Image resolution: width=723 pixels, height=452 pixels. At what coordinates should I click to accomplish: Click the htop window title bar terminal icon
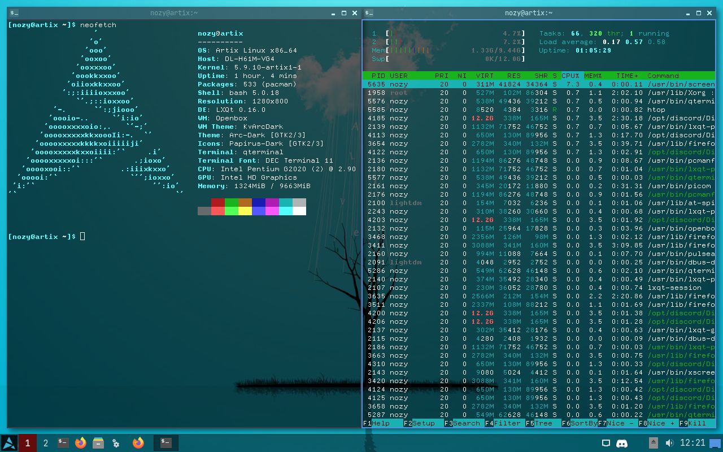coord(368,13)
